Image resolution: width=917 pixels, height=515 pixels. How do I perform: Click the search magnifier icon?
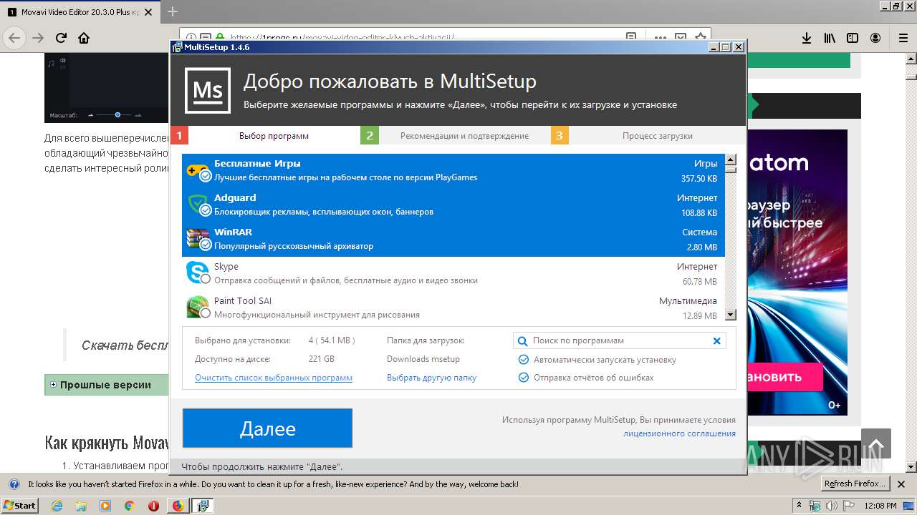click(523, 341)
